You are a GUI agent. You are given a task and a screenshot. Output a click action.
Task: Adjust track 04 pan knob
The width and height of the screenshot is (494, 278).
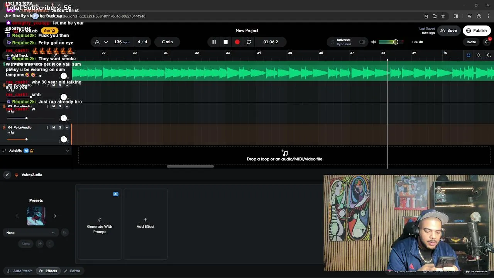pyautogui.click(x=64, y=139)
